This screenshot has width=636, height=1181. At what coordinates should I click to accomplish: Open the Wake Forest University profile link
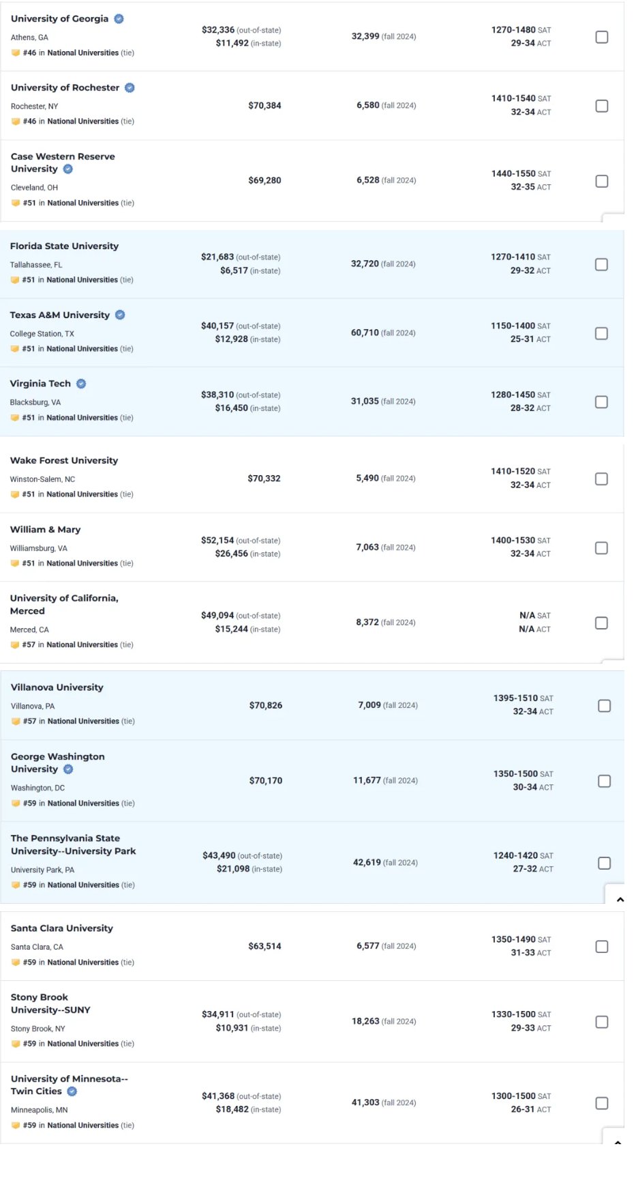(x=64, y=461)
